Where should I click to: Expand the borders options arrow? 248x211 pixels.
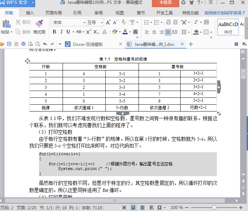(x=211, y=32)
